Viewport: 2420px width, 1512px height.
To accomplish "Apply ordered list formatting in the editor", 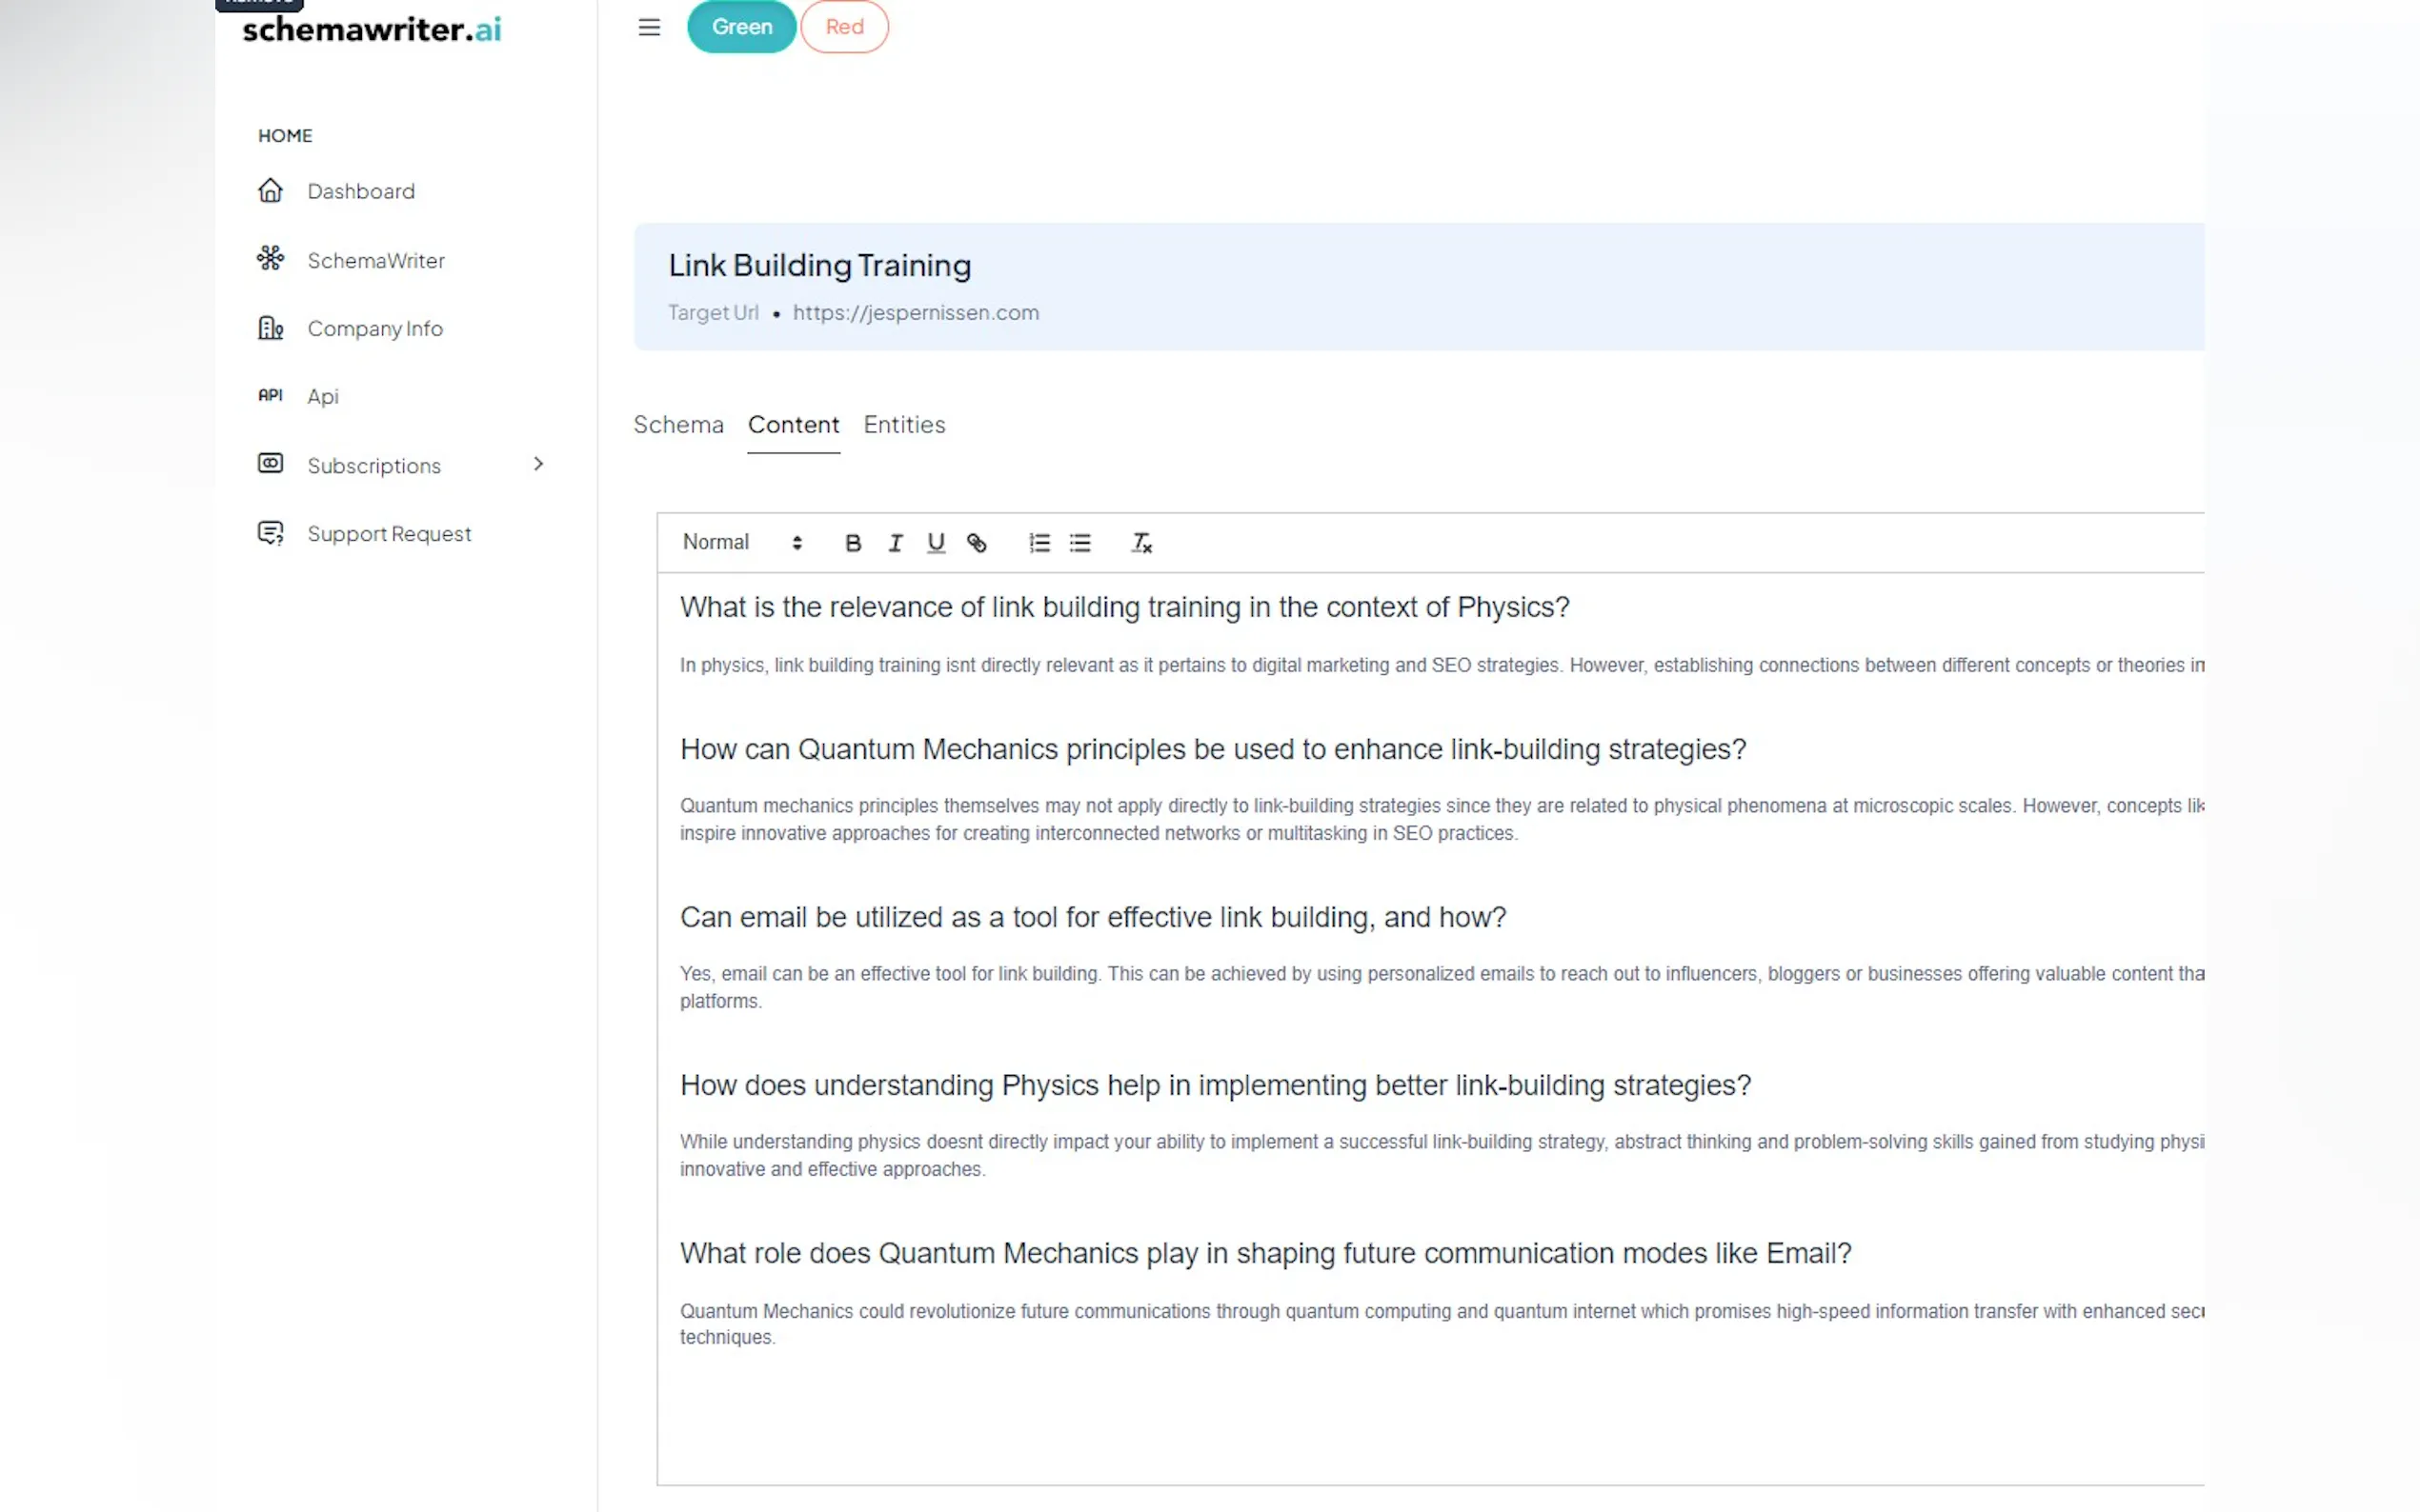I will coord(1039,542).
